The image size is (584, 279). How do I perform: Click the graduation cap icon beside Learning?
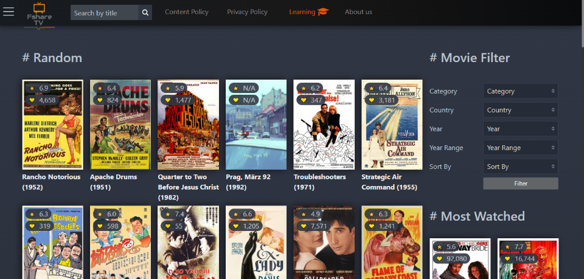pos(323,12)
